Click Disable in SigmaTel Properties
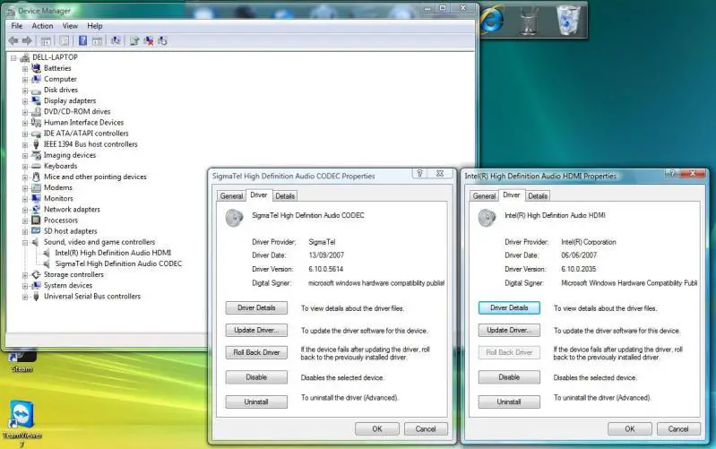The image size is (716, 449). (x=256, y=377)
